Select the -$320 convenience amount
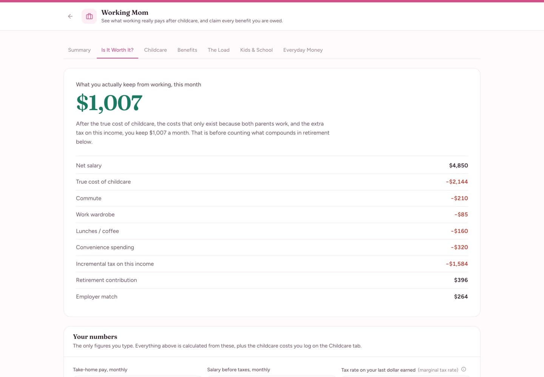Screen dimensions: 544x377 coord(459,247)
